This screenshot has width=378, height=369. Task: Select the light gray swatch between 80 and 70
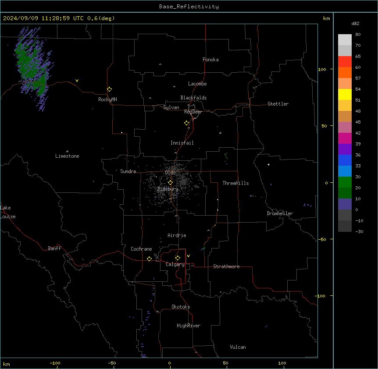pos(345,40)
